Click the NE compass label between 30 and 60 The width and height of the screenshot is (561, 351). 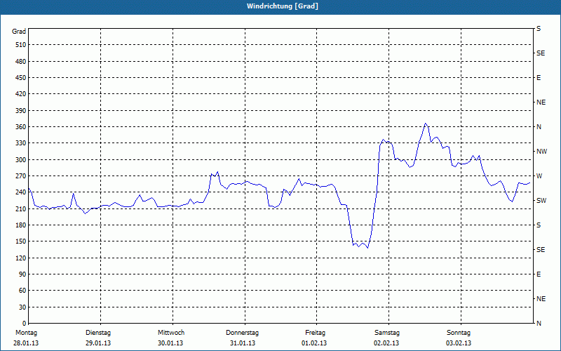pyautogui.click(x=541, y=299)
